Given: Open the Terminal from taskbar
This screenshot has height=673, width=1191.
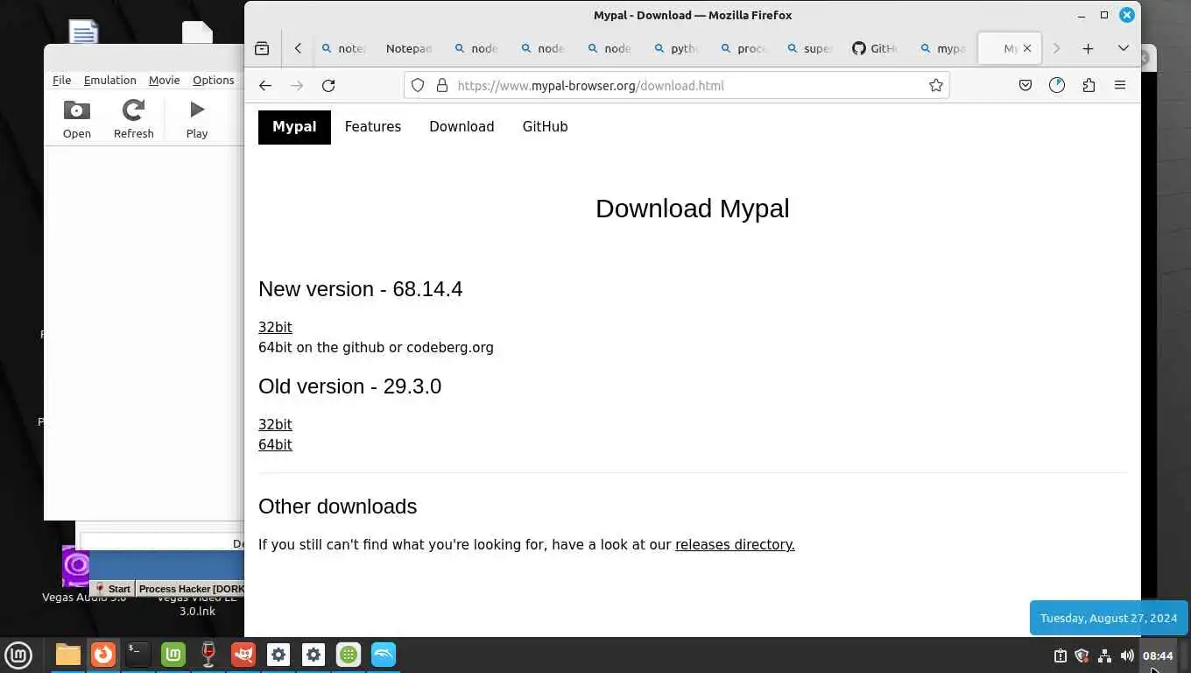Looking at the screenshot, I should pos(138,655).
